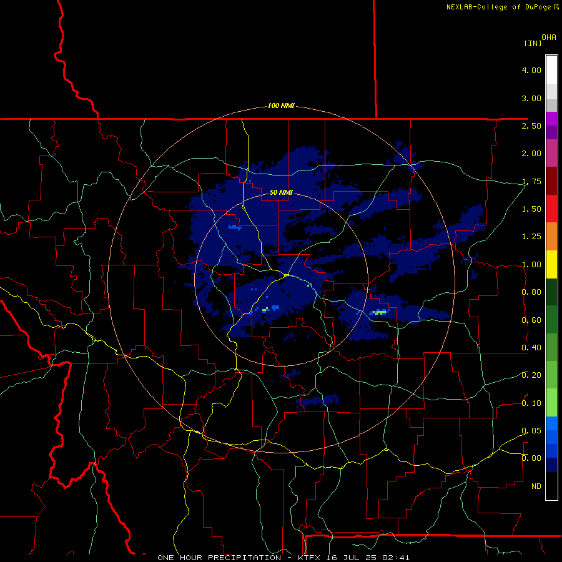
Task: Click the black ND legend swatch
Action: pyautogui.click(x=551, y=486)
